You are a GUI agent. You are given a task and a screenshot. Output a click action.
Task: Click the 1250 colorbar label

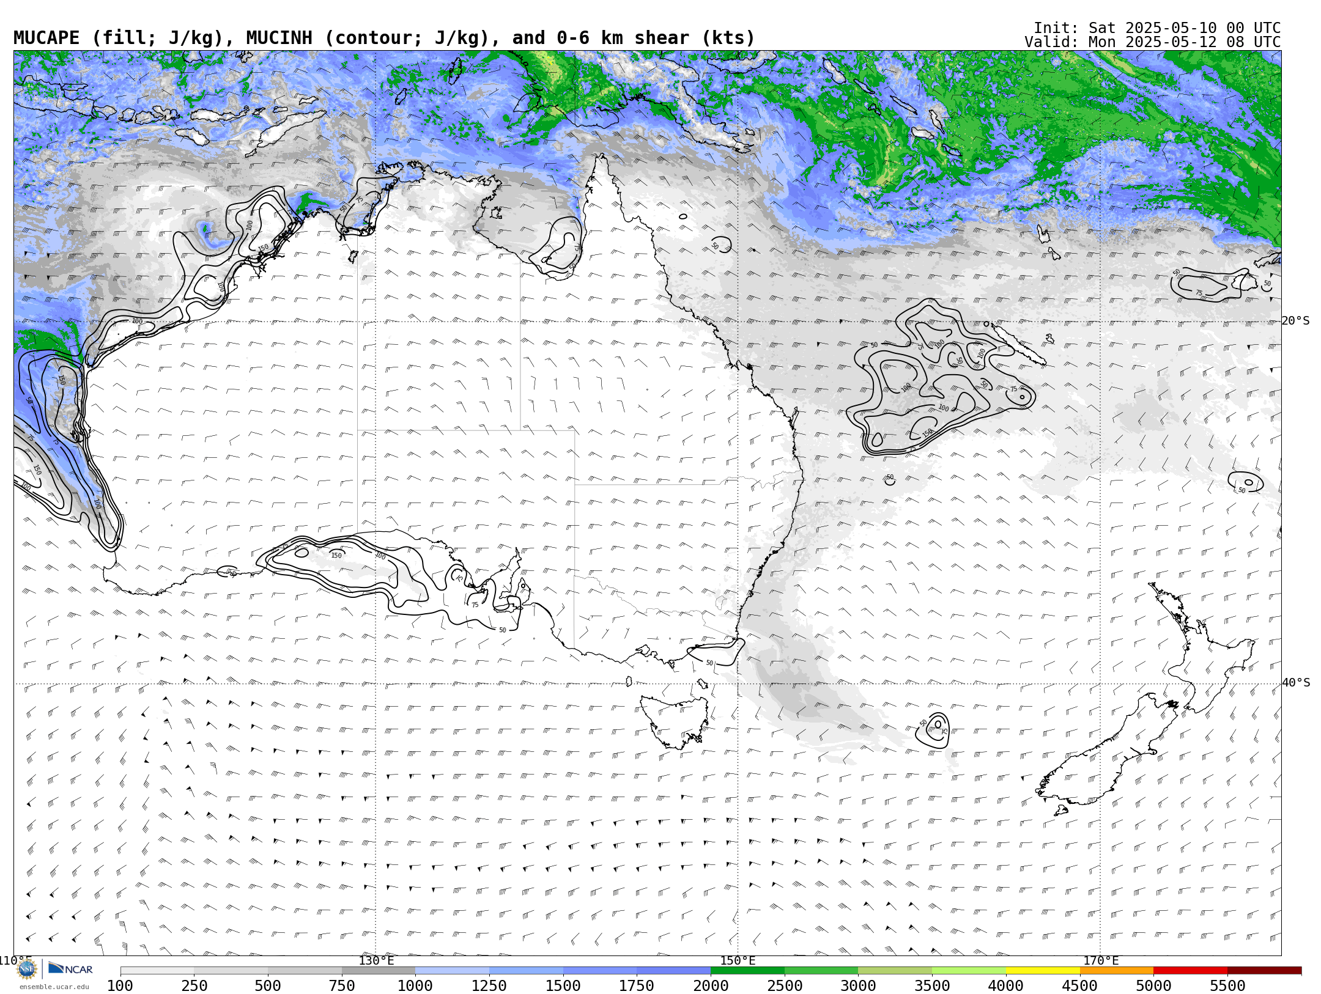[x=489, y=985]
